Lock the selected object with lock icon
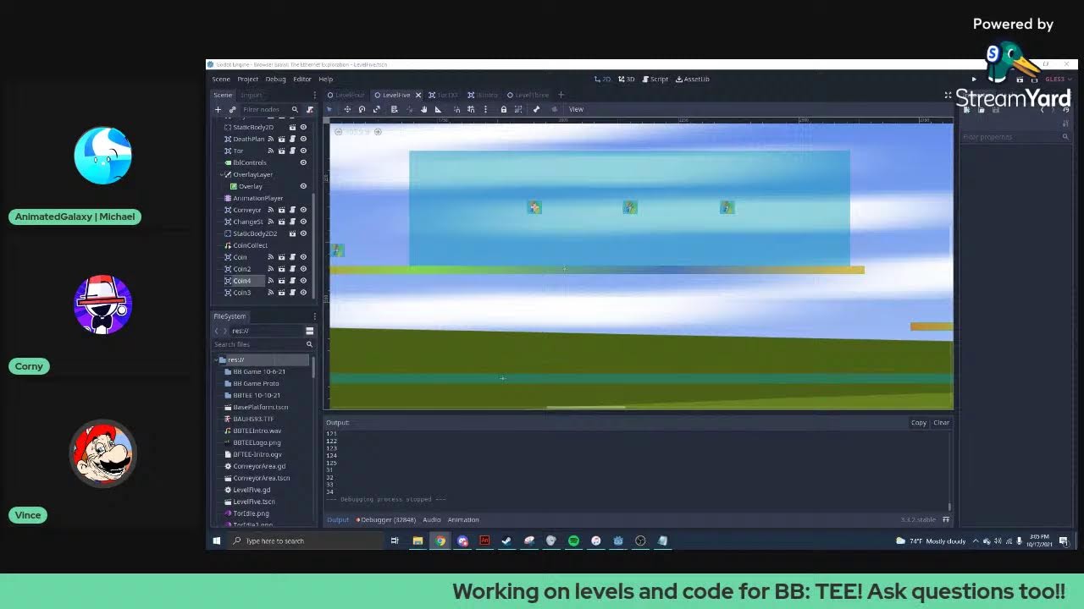Viewport: 1084px width, 609px height. (504, 109)
